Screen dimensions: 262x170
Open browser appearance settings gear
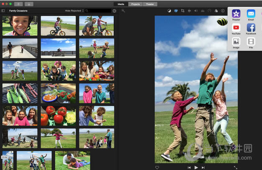pos(115,10)
